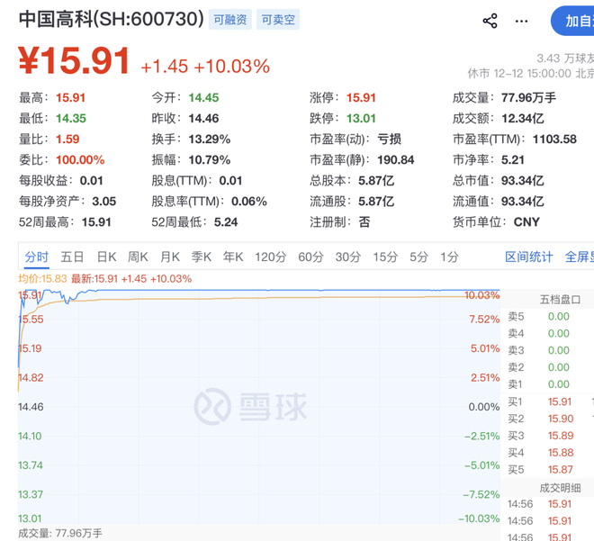Switch to 日K chart tab

(x=107, y=257)
